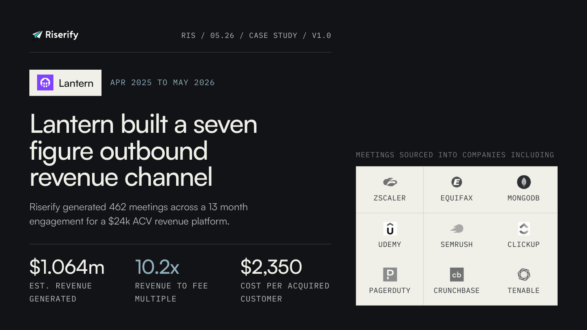Select the $2,350 cost per customer figure
This screenshot has height=330, width=587.
pos(271,267)
